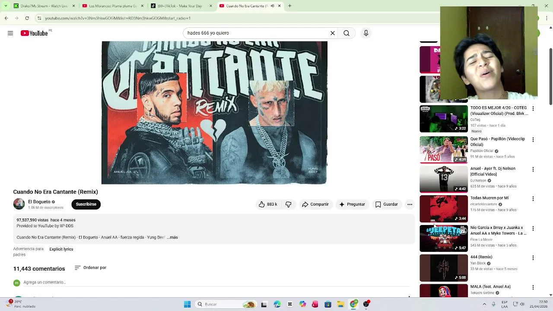
Task: Start voice search with microphone icon
Action: (366, 33)
